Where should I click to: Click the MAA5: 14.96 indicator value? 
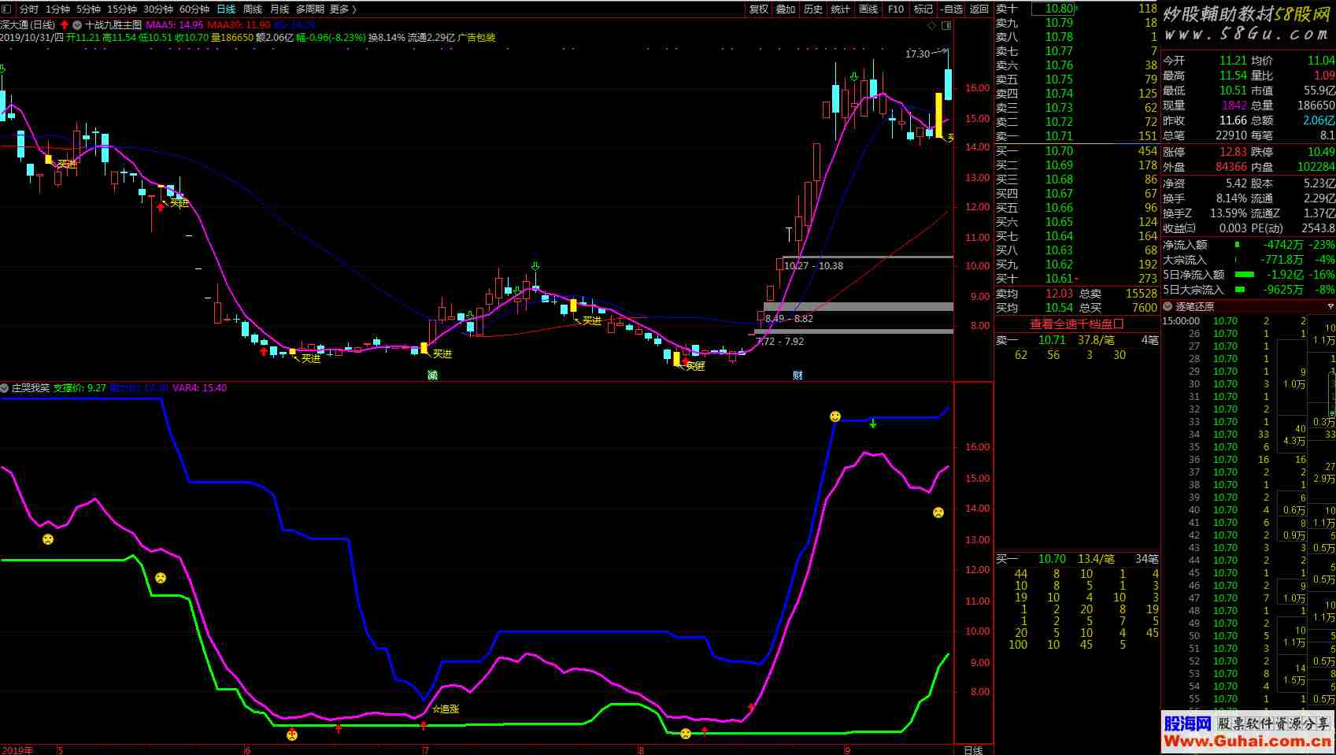[175, 25]
